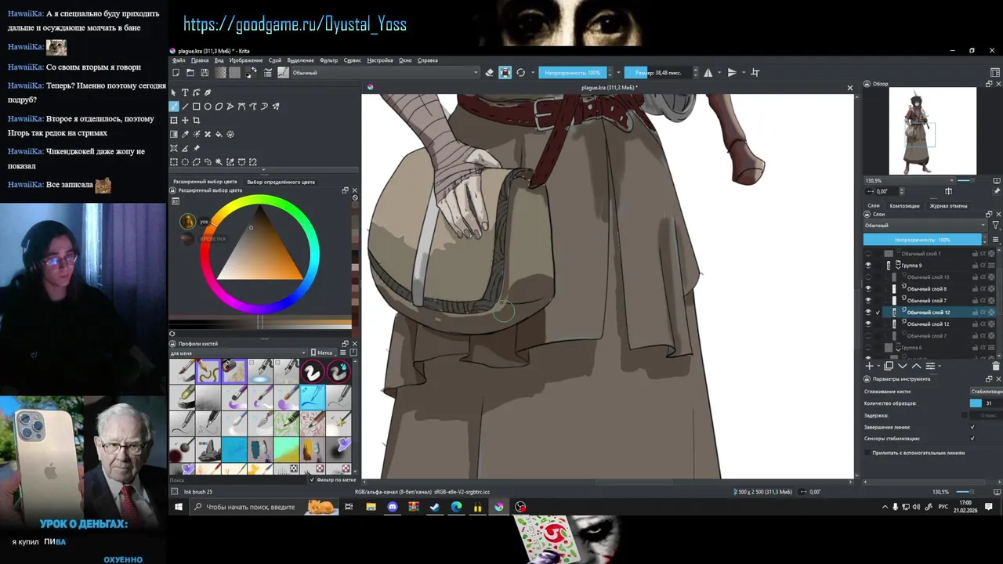The height and width of the screenshot is (564, 1003).
Task: Toggle eraser mode in top toolbar
Action: [490, 73]
